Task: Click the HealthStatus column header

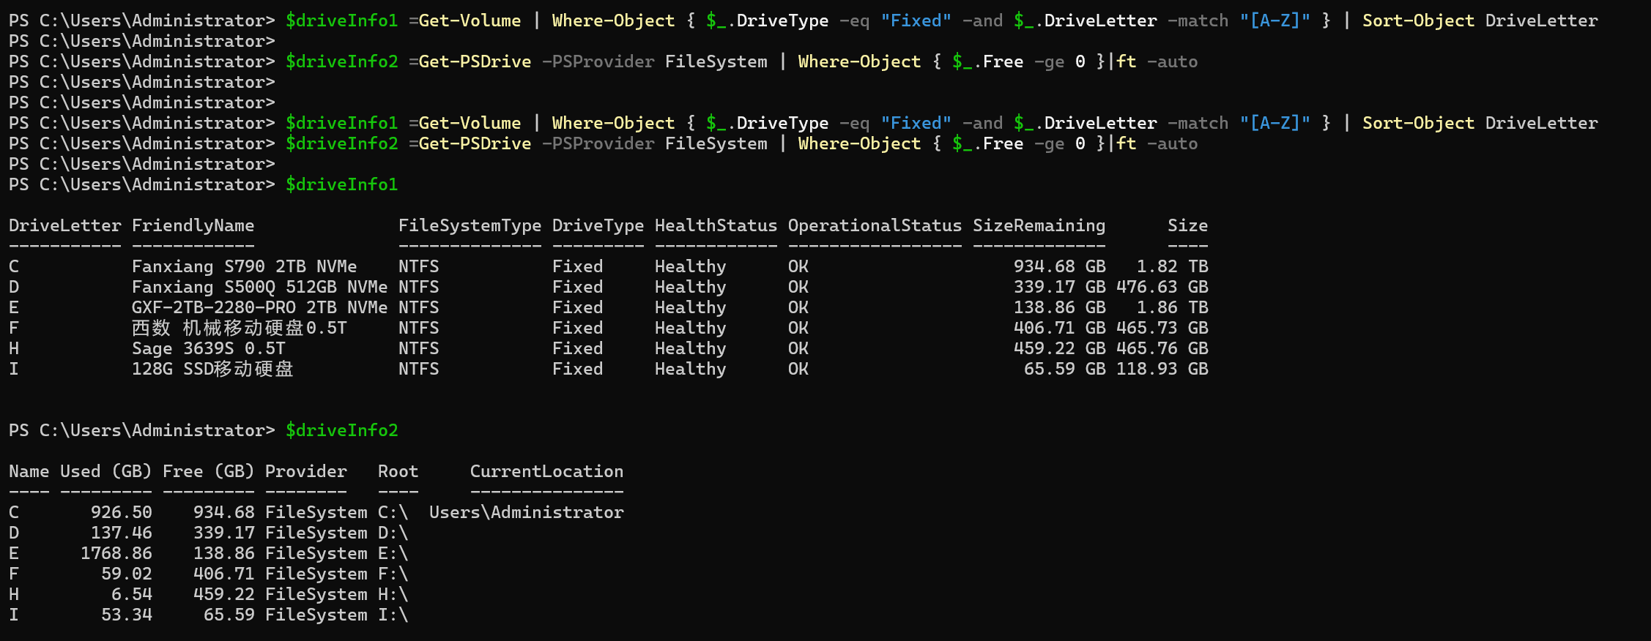Action: pos(716,225)
